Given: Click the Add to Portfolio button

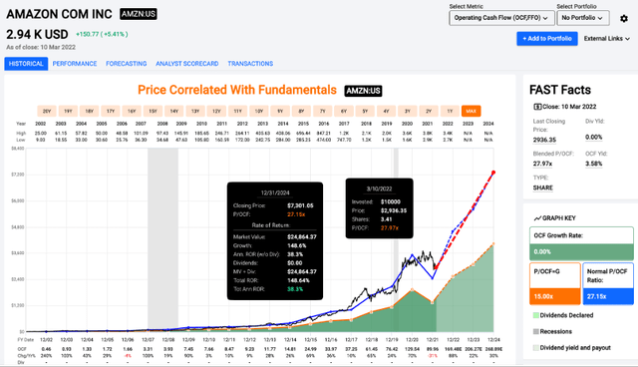Looking at the screenshot, I should tap(547, 39).
